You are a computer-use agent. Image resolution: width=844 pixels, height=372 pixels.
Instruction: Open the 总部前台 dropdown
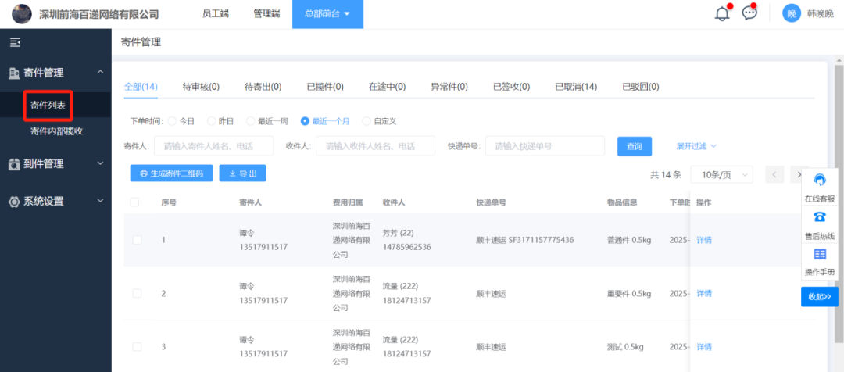[x=327, y=14]
